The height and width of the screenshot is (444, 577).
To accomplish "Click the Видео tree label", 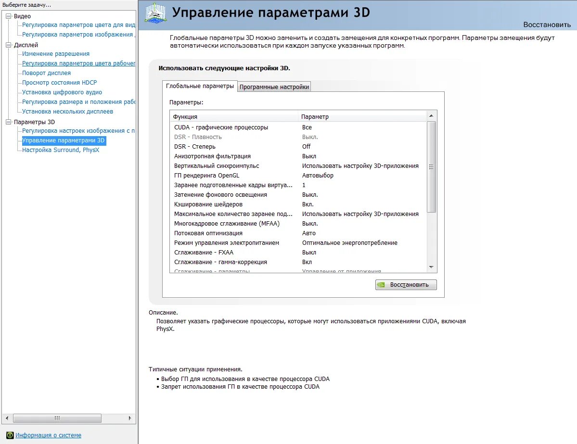I will (23, 16).
